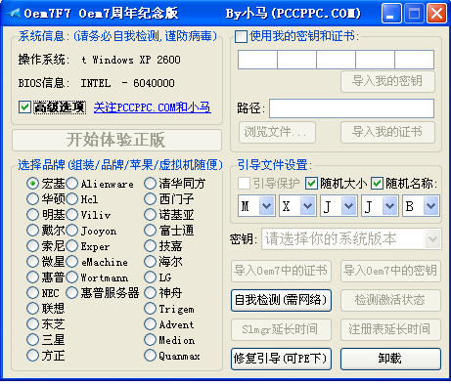Viewport: 451px width, 384px height.
Task: Toggle the 引导保护 checkbox
Action: coord(244,184)
